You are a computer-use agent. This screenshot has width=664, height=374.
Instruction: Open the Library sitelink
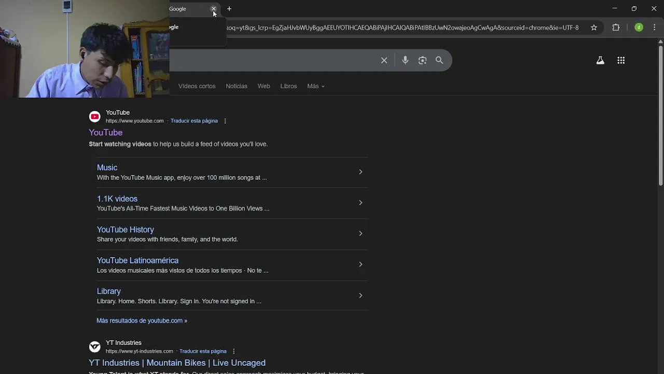click(109, 291)
